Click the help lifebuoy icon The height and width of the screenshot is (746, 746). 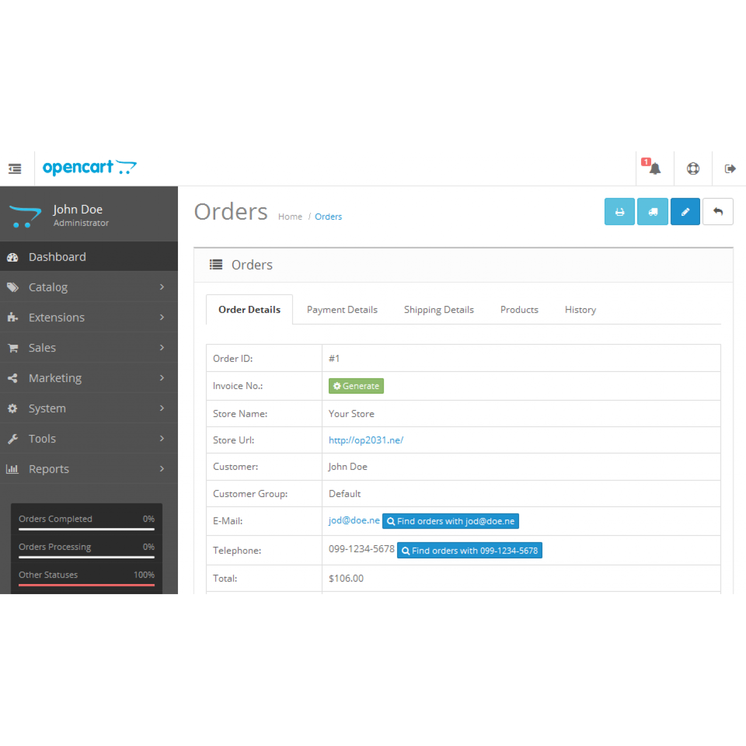tap(693, 168)
